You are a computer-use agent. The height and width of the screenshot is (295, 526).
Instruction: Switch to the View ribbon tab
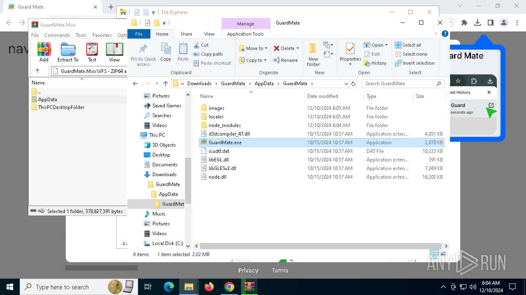[x=209, y=34]
